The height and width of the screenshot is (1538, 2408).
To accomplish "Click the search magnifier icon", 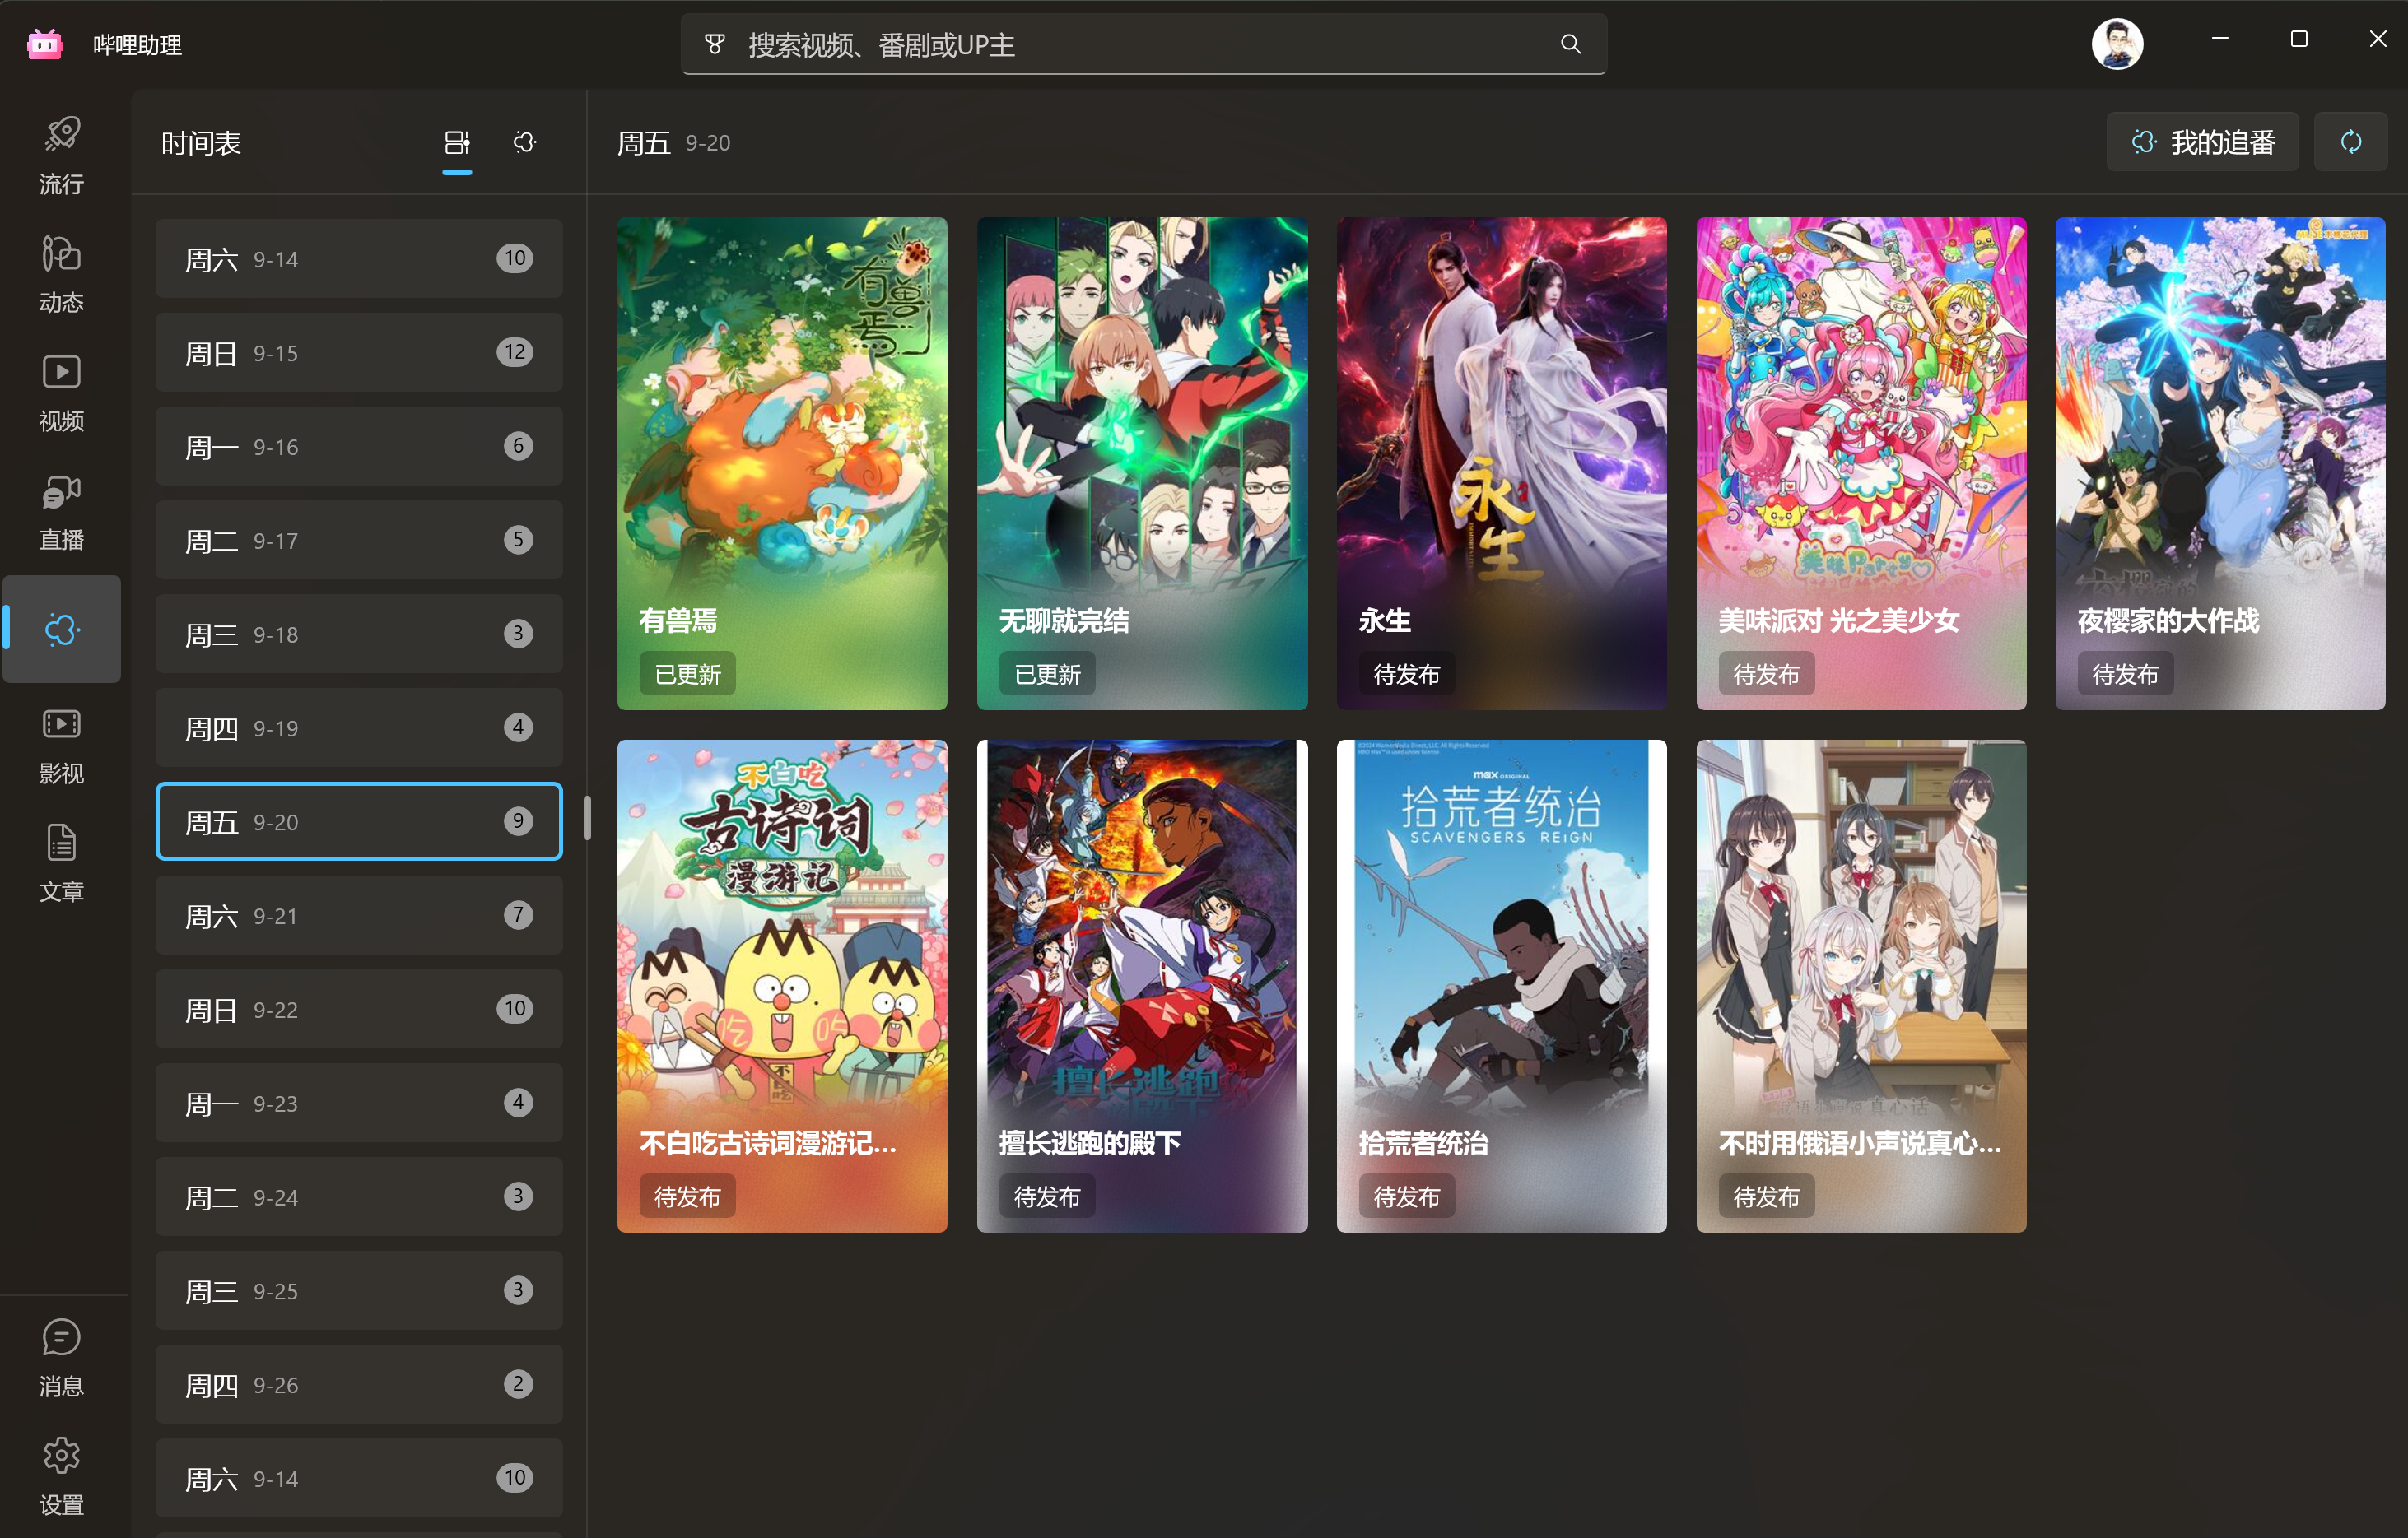I will pyautogui.click(x=1570, y=44).
